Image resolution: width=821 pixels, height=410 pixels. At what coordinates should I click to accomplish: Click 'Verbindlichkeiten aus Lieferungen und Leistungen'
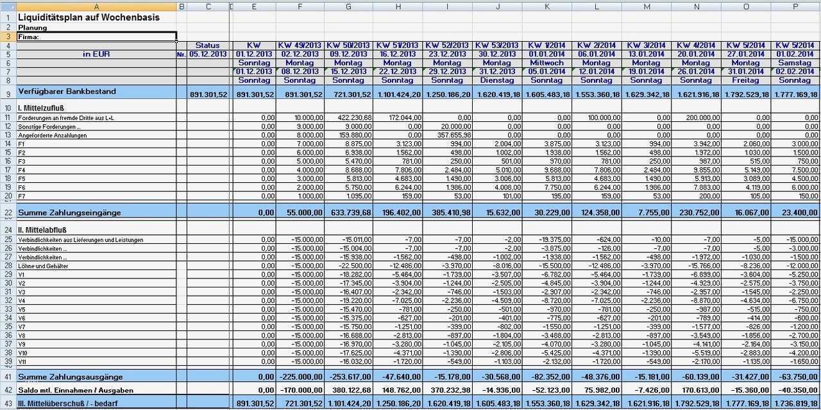[80, 240]
